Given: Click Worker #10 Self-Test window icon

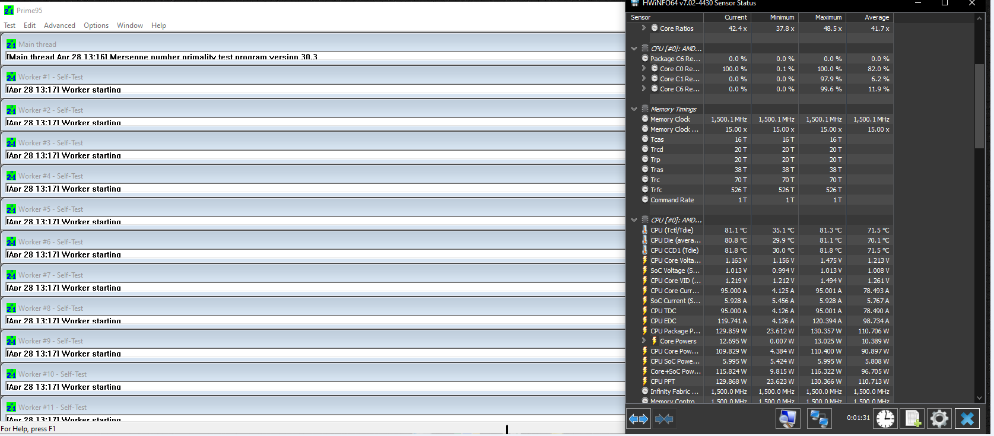Looking at the screenshot, I should (11, 374).
